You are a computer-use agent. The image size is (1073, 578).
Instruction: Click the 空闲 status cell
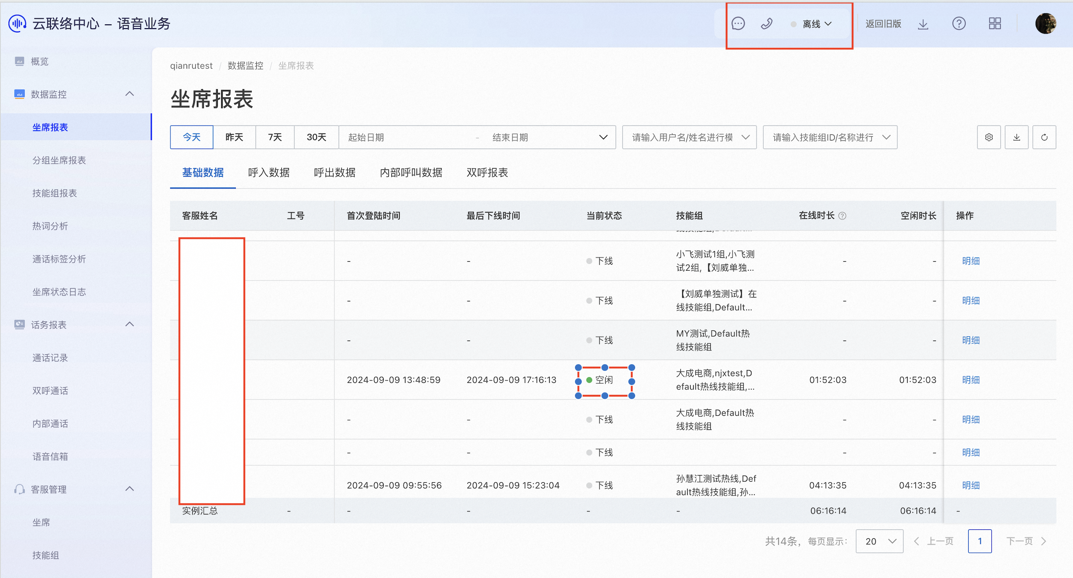point(600,380)
